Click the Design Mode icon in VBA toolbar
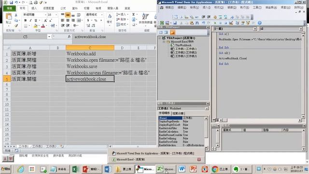The height and width of the screenshot is (174, 309). pyautogui.click(x=231, y=23)
